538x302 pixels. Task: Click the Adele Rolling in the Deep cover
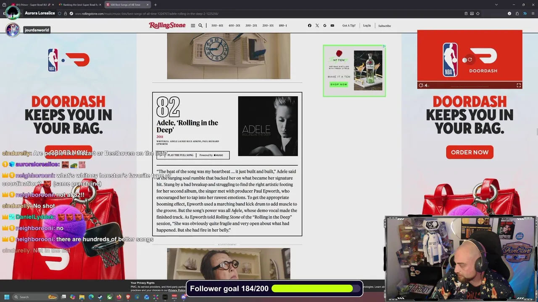268,126
